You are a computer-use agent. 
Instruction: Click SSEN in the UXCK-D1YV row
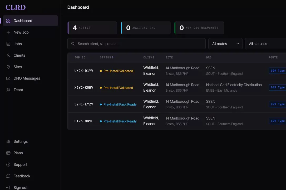click(x=210, y=68)
